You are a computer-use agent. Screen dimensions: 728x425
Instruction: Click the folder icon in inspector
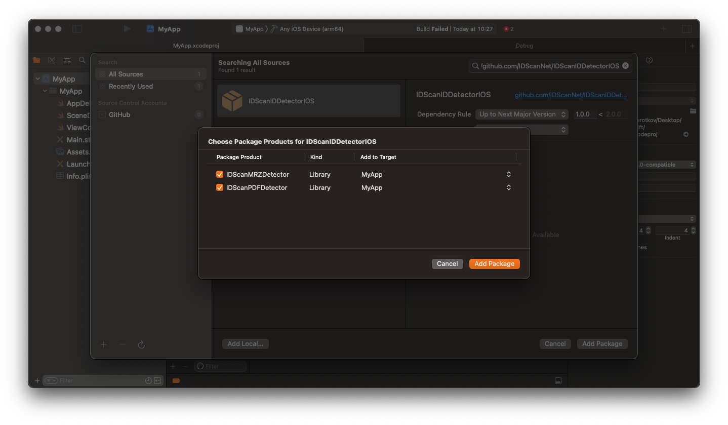(x=693, y=110)
